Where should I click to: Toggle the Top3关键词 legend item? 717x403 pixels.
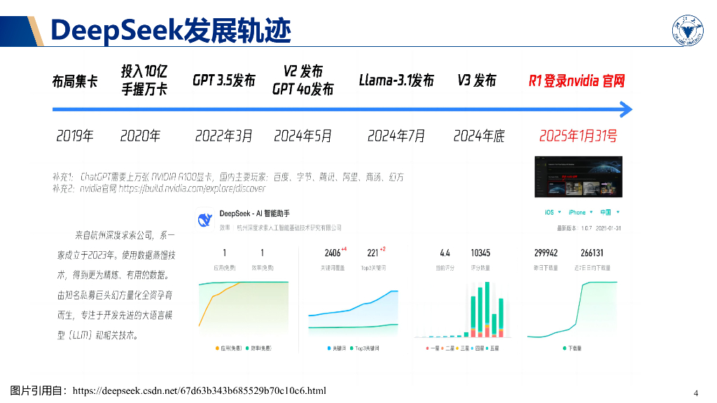pos(364,348)
